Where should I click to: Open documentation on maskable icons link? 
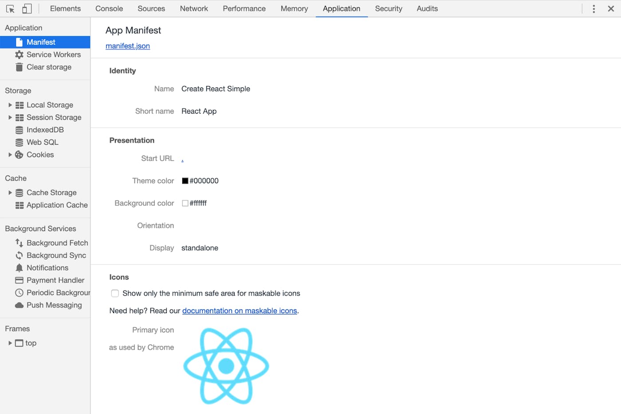coord(240,311)
